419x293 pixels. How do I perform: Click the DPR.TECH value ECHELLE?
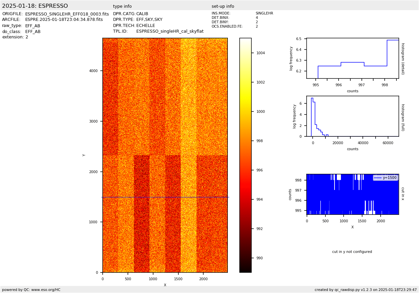click(145, 26)
